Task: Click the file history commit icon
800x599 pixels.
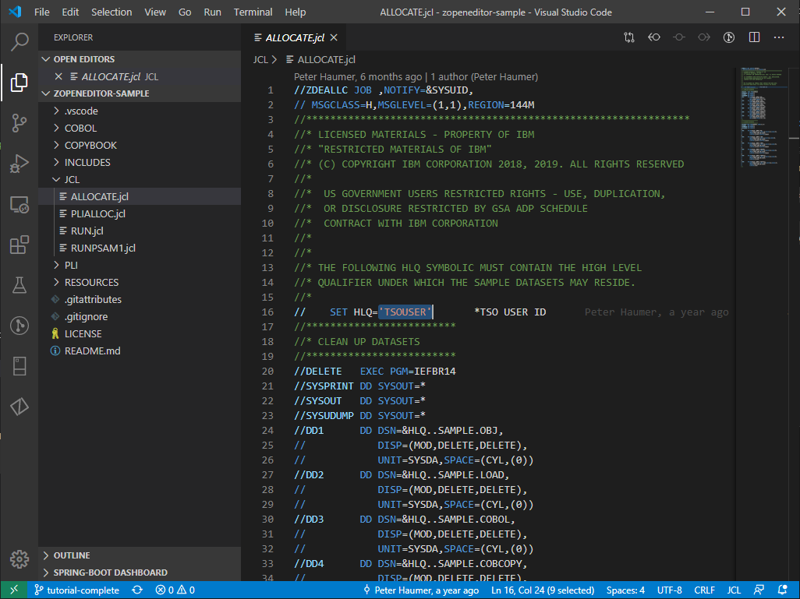Action: (679, 37)
